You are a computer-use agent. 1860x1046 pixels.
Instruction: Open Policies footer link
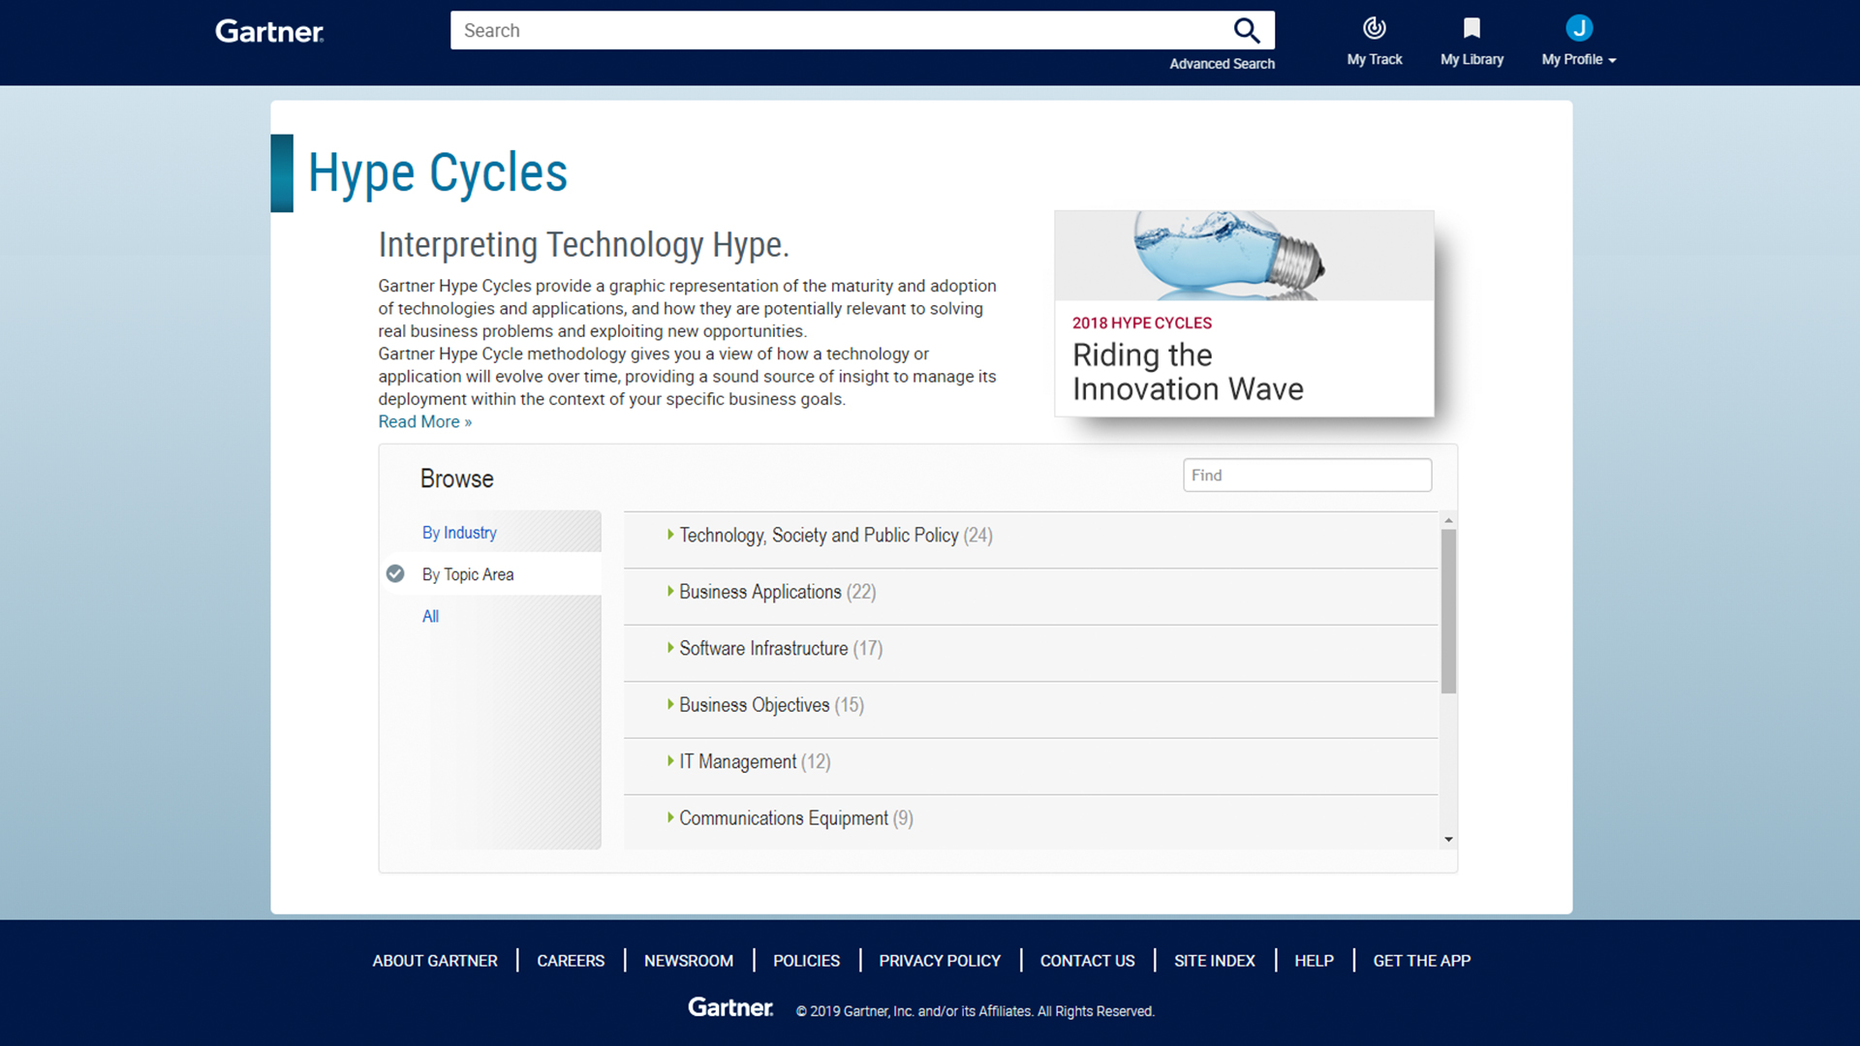[x=806, y=961]
